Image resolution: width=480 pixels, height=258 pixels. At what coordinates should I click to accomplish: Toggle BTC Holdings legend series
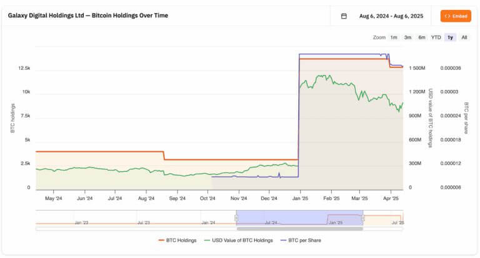(x=177, y=241)
